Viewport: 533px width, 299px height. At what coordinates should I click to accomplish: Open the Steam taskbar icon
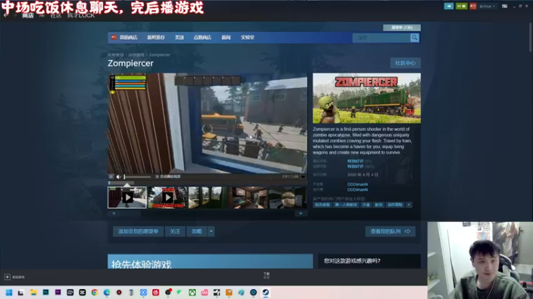point(266,292)
